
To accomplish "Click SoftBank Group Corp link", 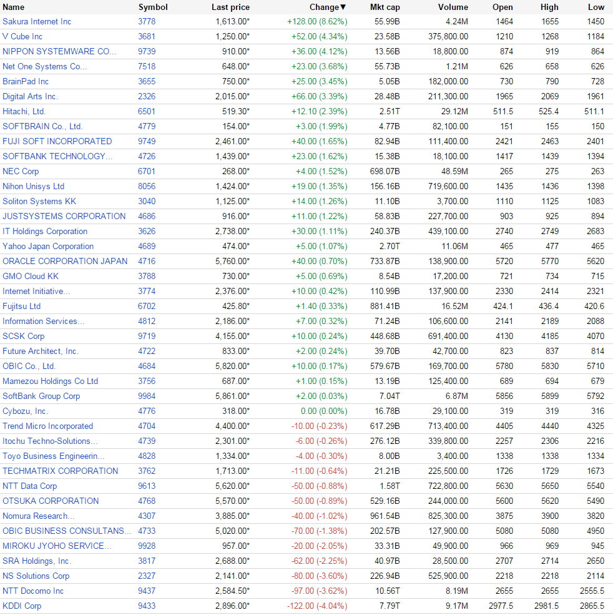I will pos(41,396).
